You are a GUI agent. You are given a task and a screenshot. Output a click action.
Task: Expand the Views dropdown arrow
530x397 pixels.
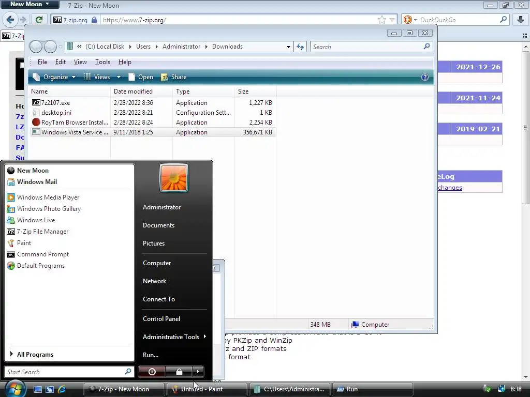pos(119,77)
